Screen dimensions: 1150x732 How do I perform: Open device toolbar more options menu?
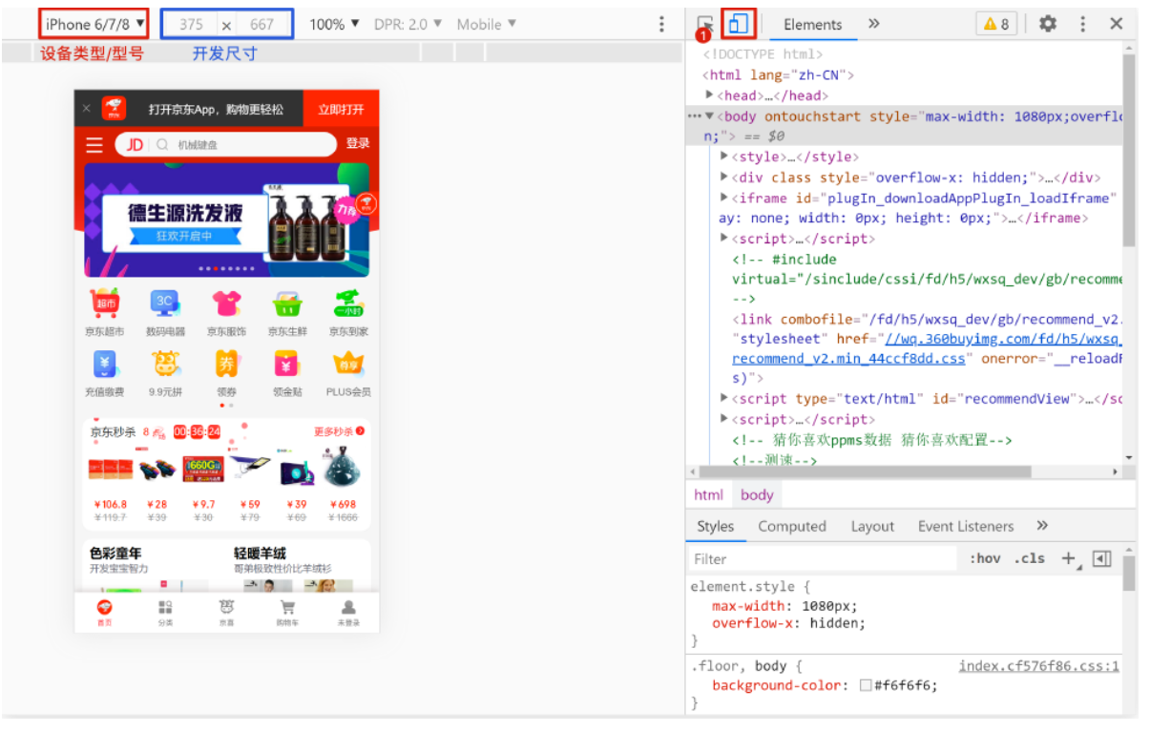(x=662, y=24)
